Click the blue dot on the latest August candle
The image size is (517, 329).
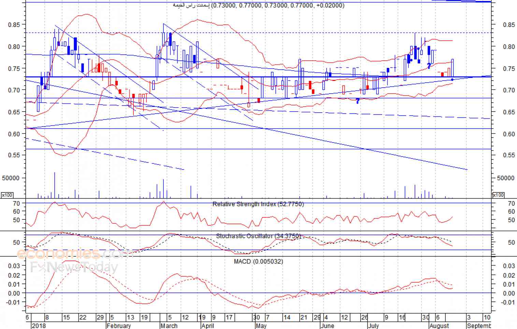click(x=452, y=80)
